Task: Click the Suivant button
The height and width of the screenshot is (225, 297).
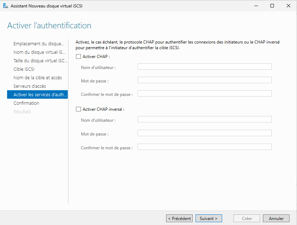Action: [x=209, y=219]
